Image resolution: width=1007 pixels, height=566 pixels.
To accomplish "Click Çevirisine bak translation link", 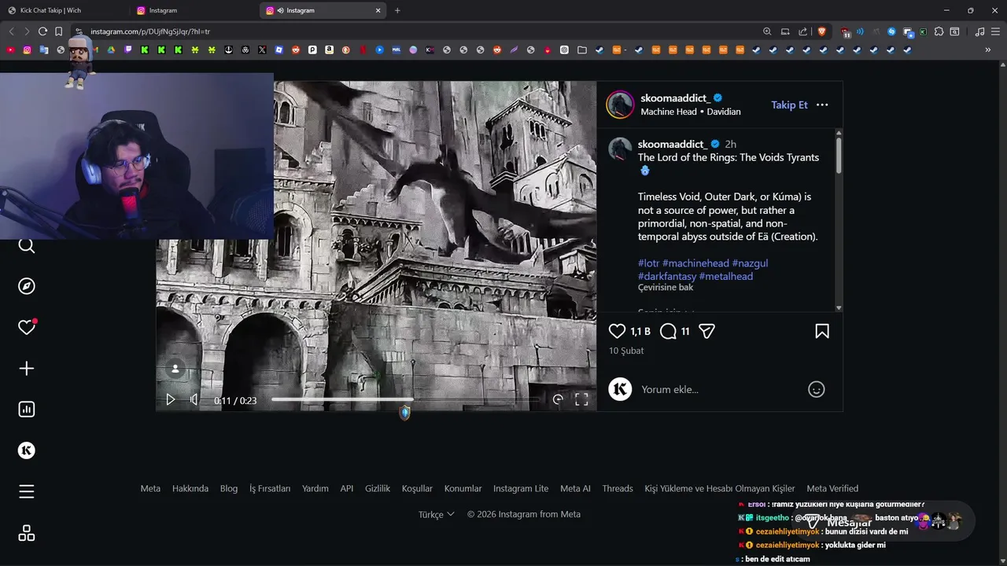I will 666,288.
